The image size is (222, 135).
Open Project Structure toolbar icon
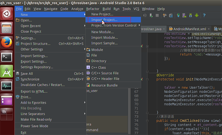(x=171, y=15)
